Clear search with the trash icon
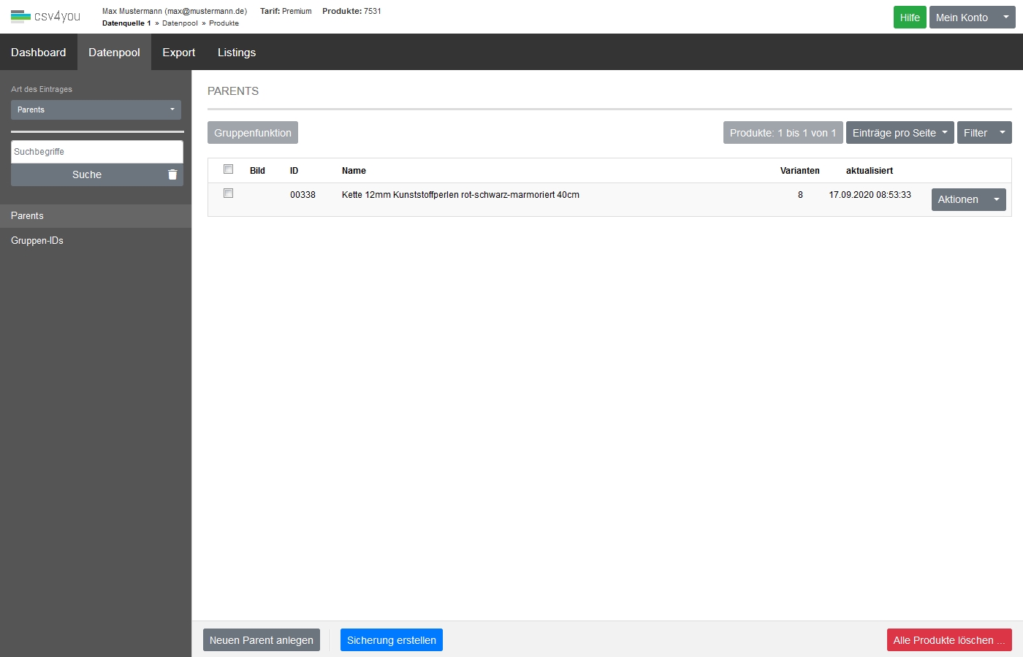The image size is (1023, 657). pos(172,174)
